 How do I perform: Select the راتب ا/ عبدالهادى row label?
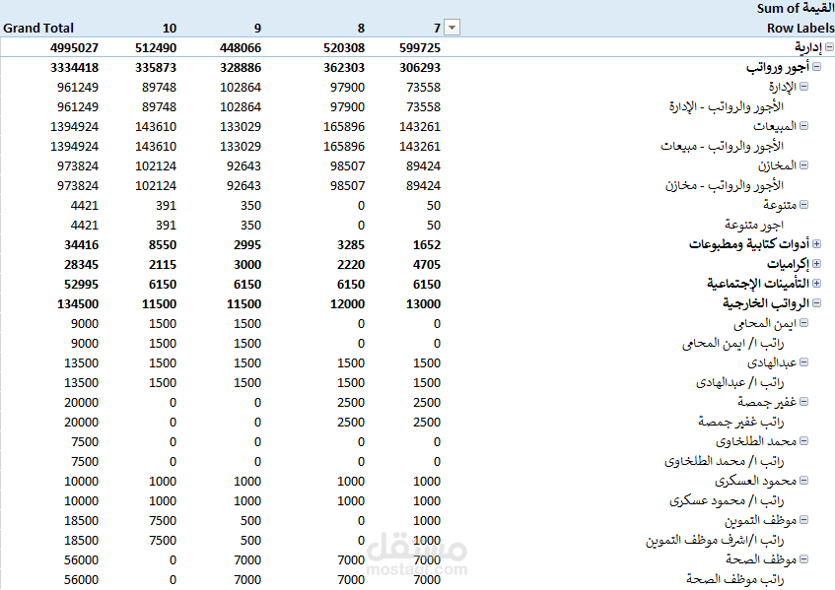pyautogui.click(x=739, y=382)
